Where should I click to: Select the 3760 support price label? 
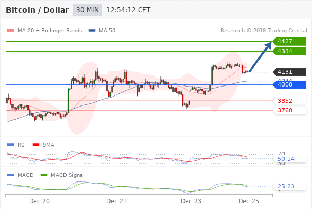(289, 110)
